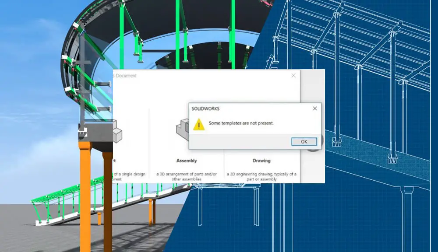Select the Assembly label
The height and width of the screenshot is (252, 438).
point(187,161)
